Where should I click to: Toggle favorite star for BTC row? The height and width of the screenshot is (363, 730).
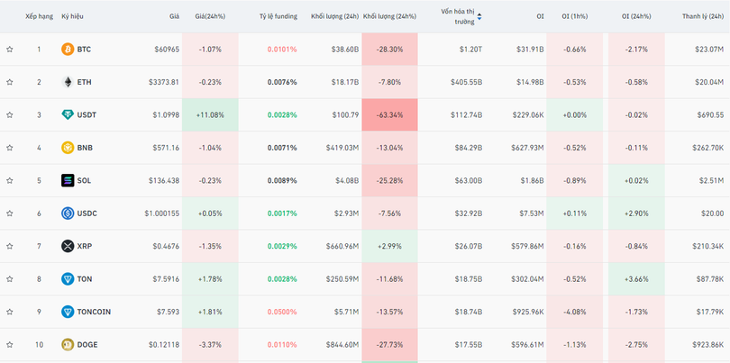(10, 50)
